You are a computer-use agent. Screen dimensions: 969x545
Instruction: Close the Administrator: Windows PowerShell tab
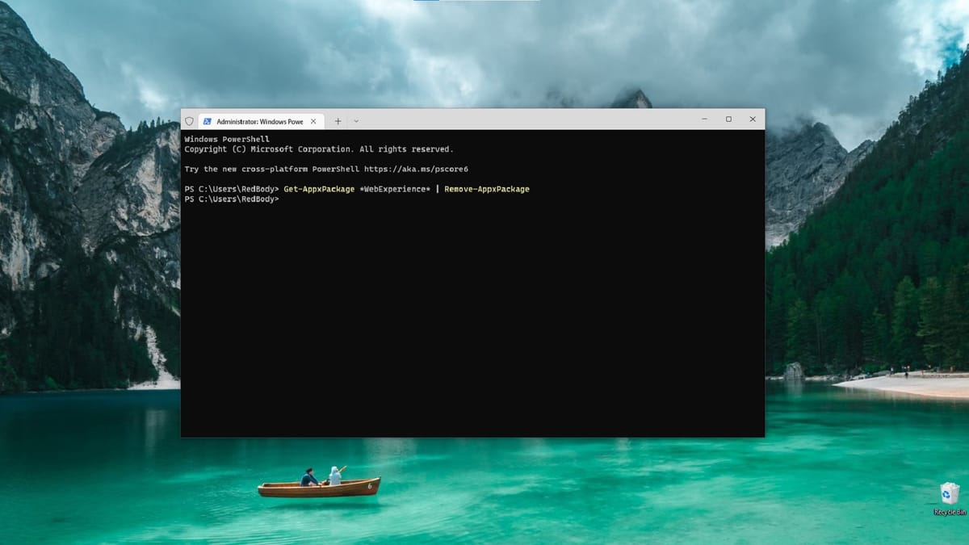click(x=314, y=121)
